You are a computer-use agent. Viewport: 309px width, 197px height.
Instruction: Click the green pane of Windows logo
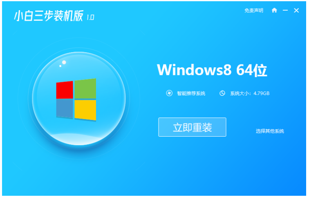click(85, 89)
